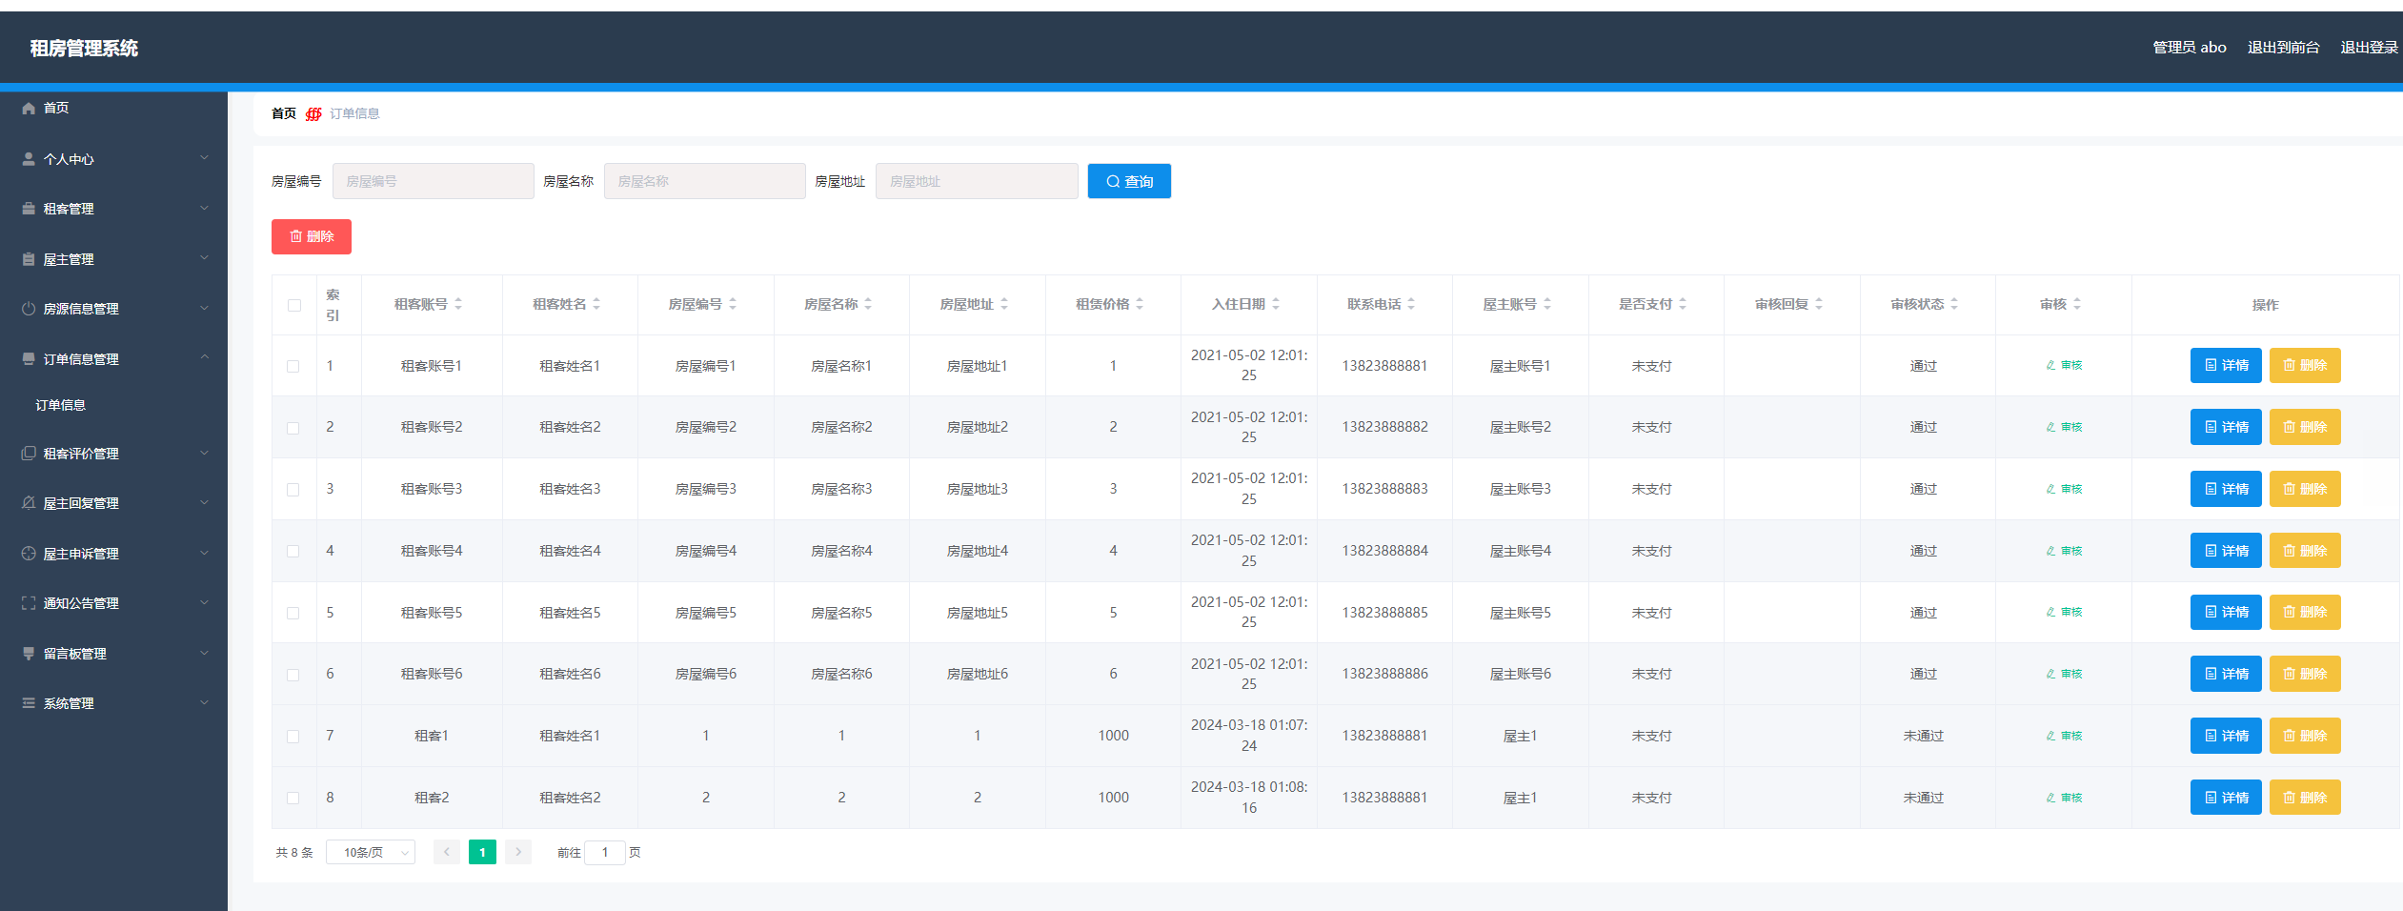Open 留言板管理 in the sidebar

pyautogui.click(x=113, y=654)
